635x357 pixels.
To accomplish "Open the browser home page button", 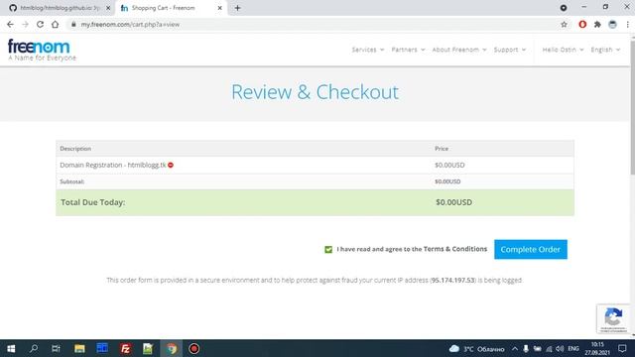I will click(56, 24).
